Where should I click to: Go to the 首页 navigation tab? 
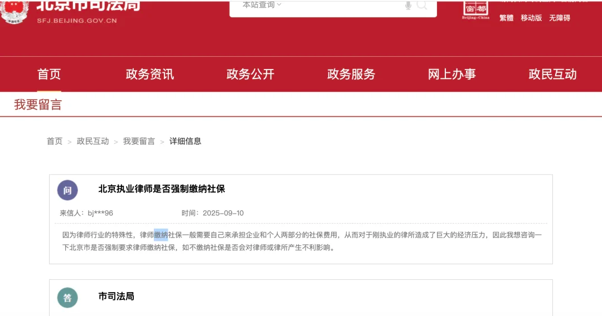(x=49, y=75)
